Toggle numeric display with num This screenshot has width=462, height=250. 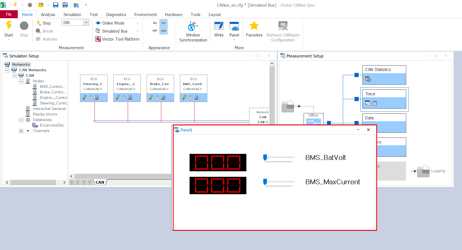click(x=164, y=31)
